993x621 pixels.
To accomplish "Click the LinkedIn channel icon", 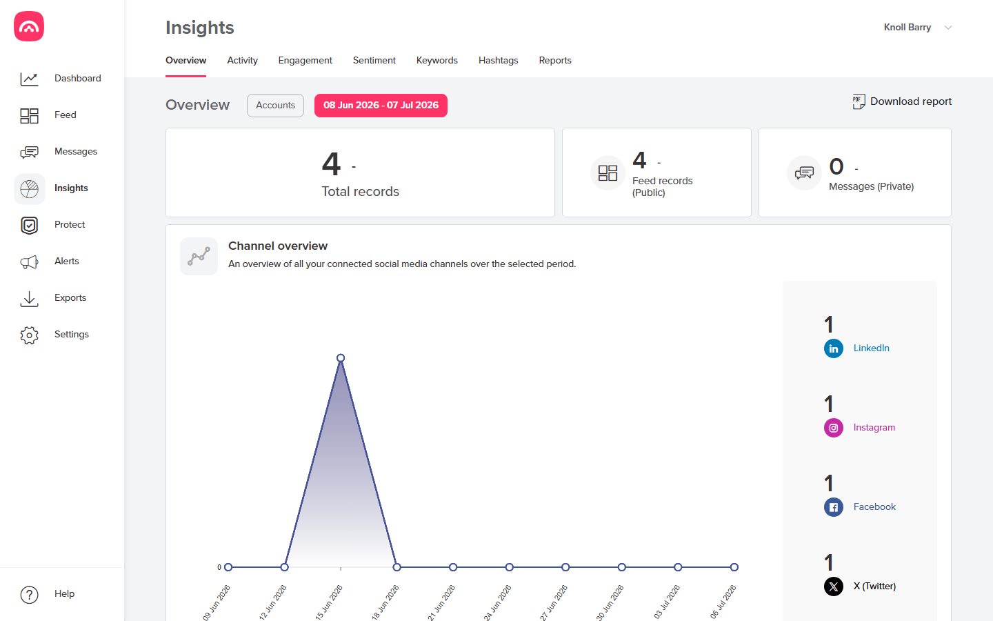I will pos(834,348).
